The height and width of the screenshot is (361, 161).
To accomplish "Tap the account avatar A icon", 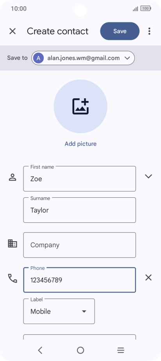I will 39,58.
